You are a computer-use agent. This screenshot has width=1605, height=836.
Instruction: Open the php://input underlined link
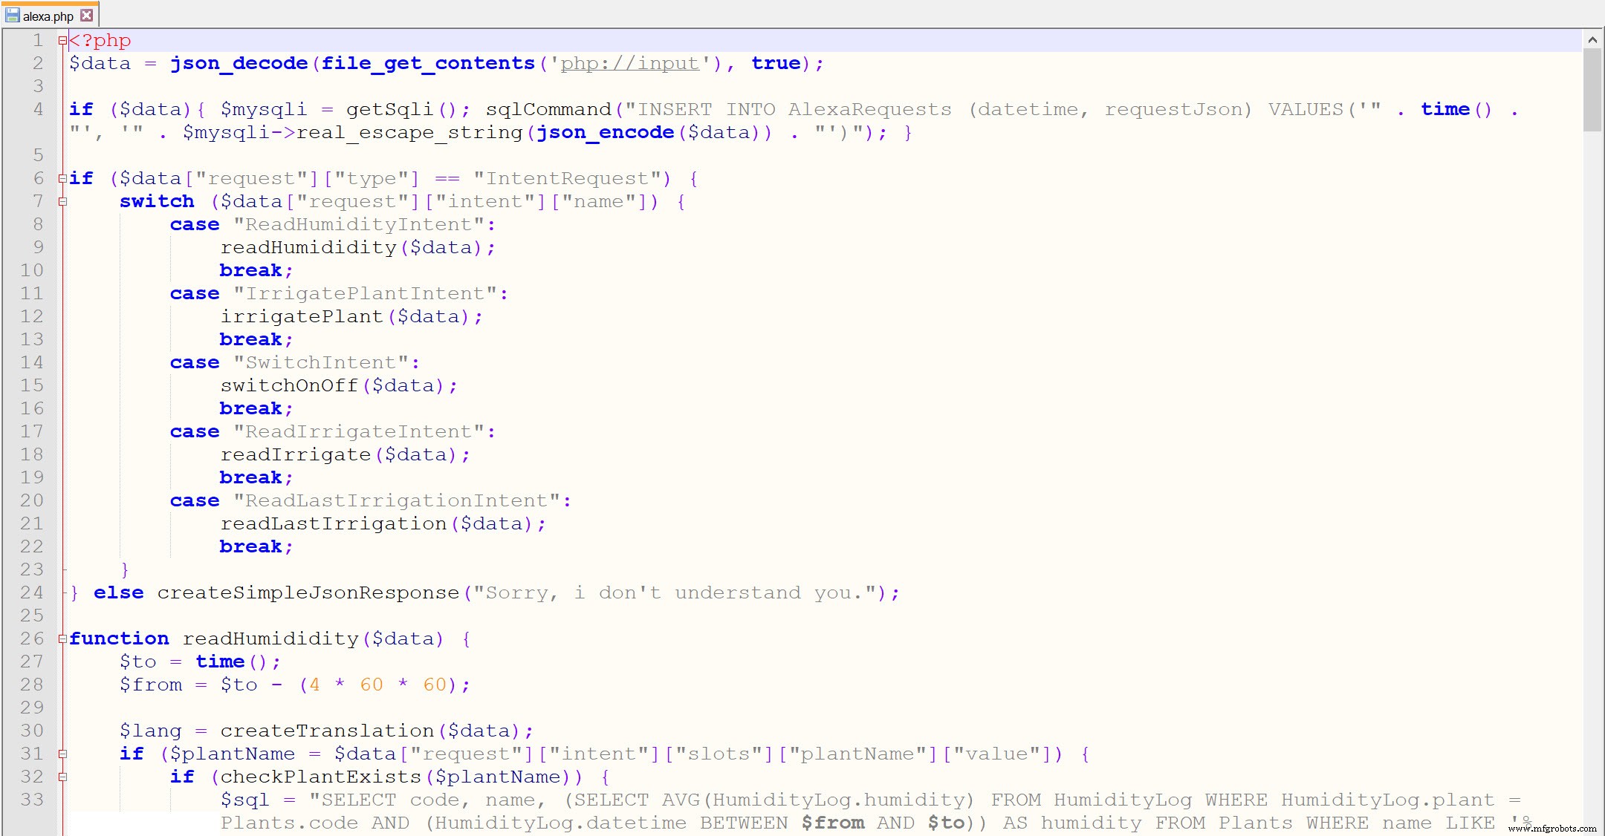[x=629, y=64]
